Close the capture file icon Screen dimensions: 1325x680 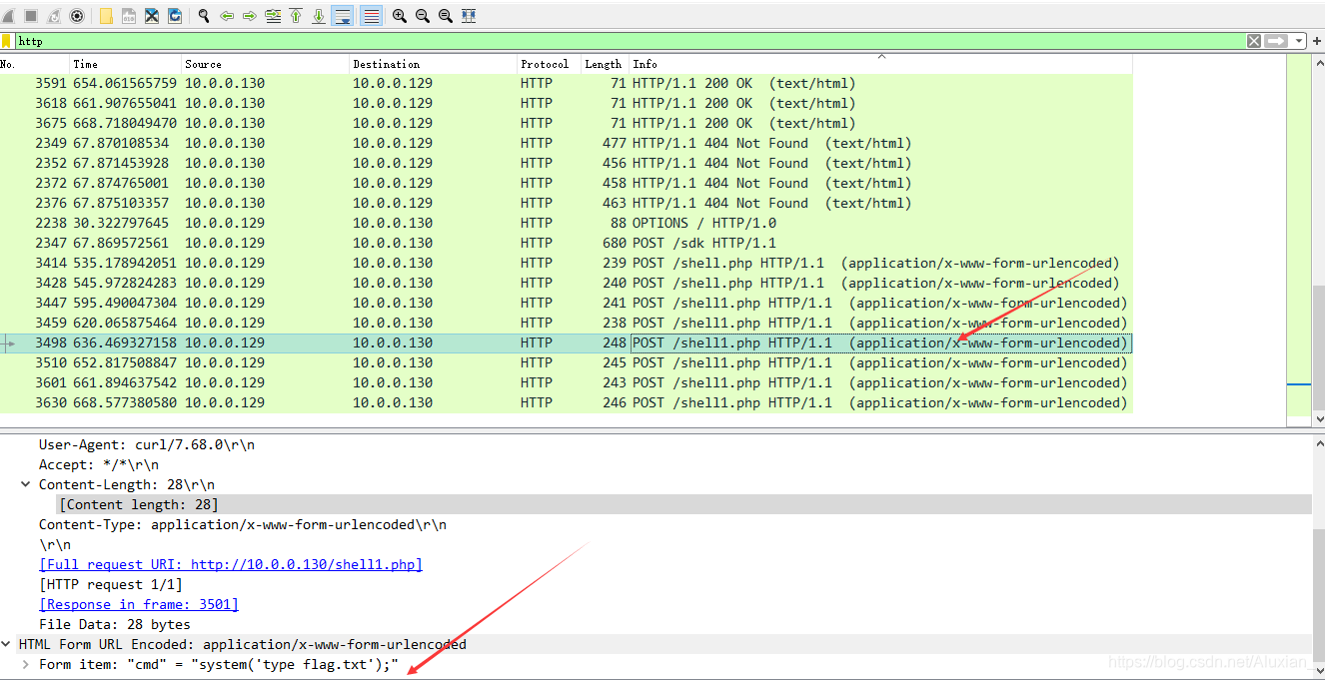click(x=152, y=16)
